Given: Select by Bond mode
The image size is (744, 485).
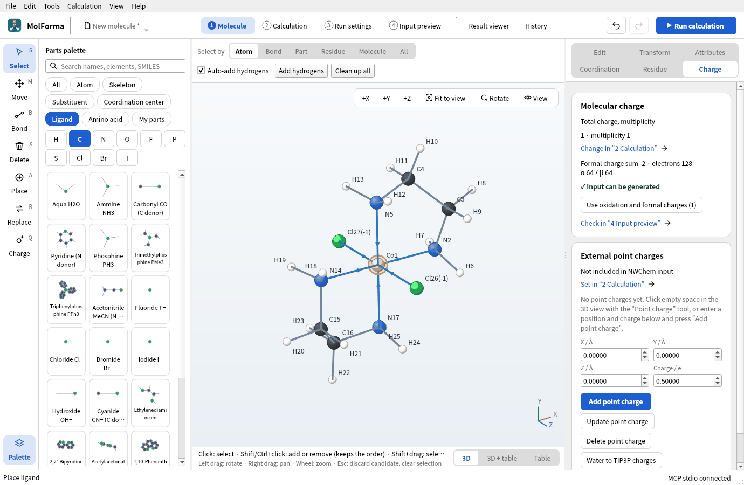Looking at the screenshot, I should [x=273, y=51].
